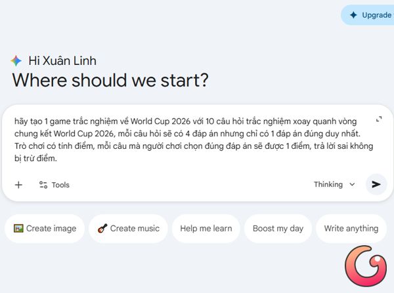Choose the Boost my day suggestion
394x293 pixels.
click(278, 229)
